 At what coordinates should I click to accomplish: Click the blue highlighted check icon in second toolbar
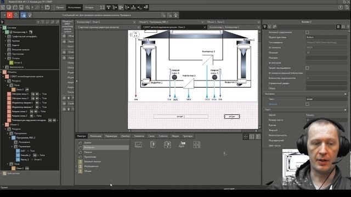pos(24,15)
